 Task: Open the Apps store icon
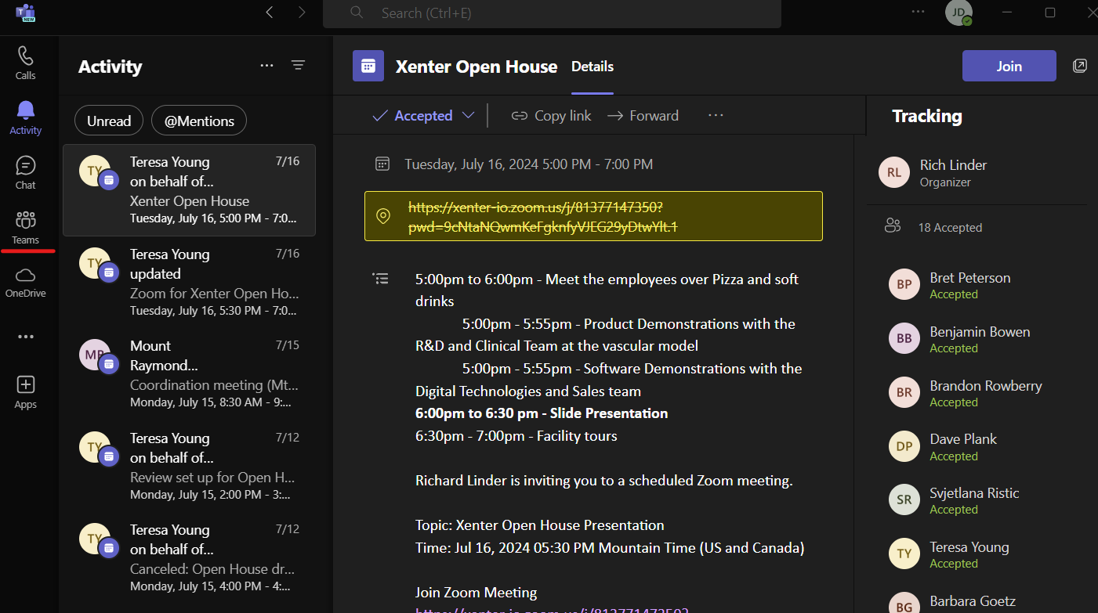tap(26, 391)
